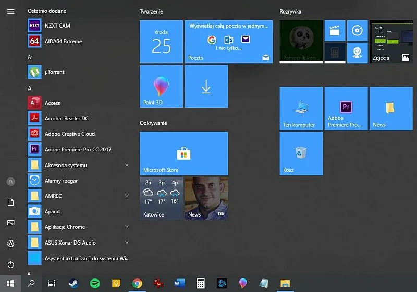
Task: Open user account icon in sidebar
Action: (x=10, y=182)
